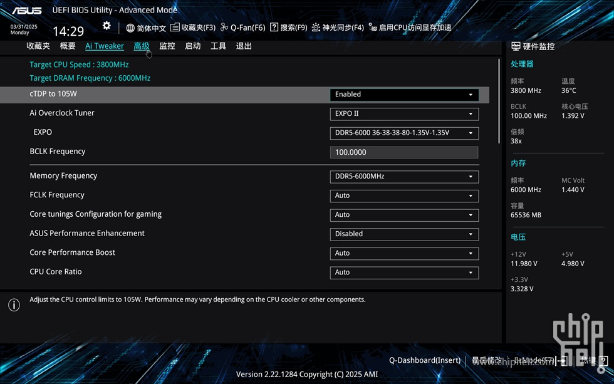Expand the CPU Core Ratio dropdown

click(404, 272)
